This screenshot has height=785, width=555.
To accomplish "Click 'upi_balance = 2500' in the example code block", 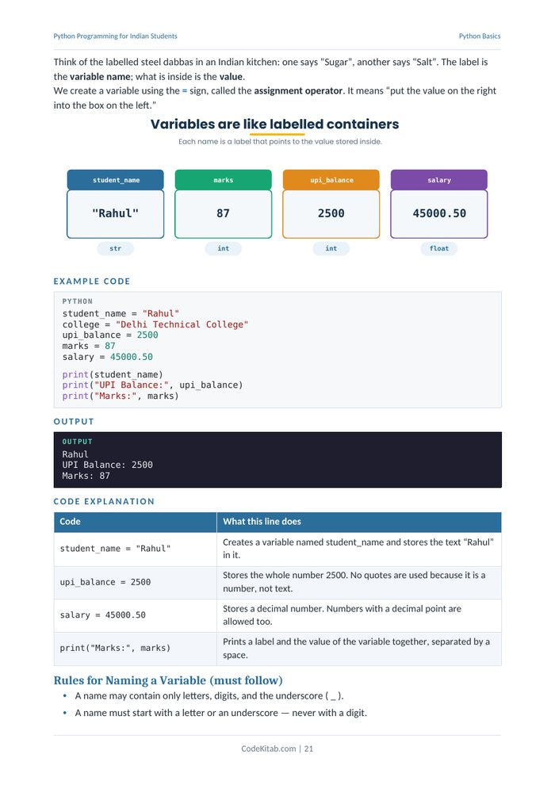I will (x=110, y=335).
